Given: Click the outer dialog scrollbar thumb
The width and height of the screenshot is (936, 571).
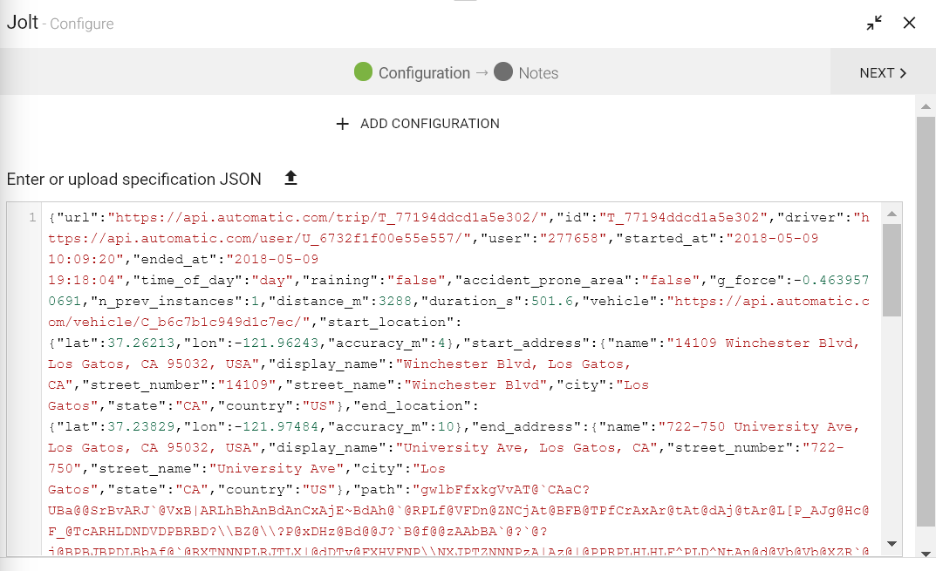Looking at the screenshot, I should 926,323.
